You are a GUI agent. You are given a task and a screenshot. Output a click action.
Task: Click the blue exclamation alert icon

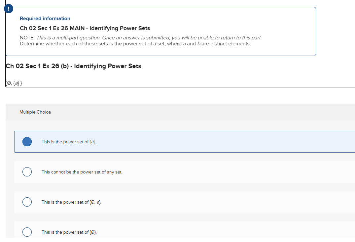(x=8, y=8)
